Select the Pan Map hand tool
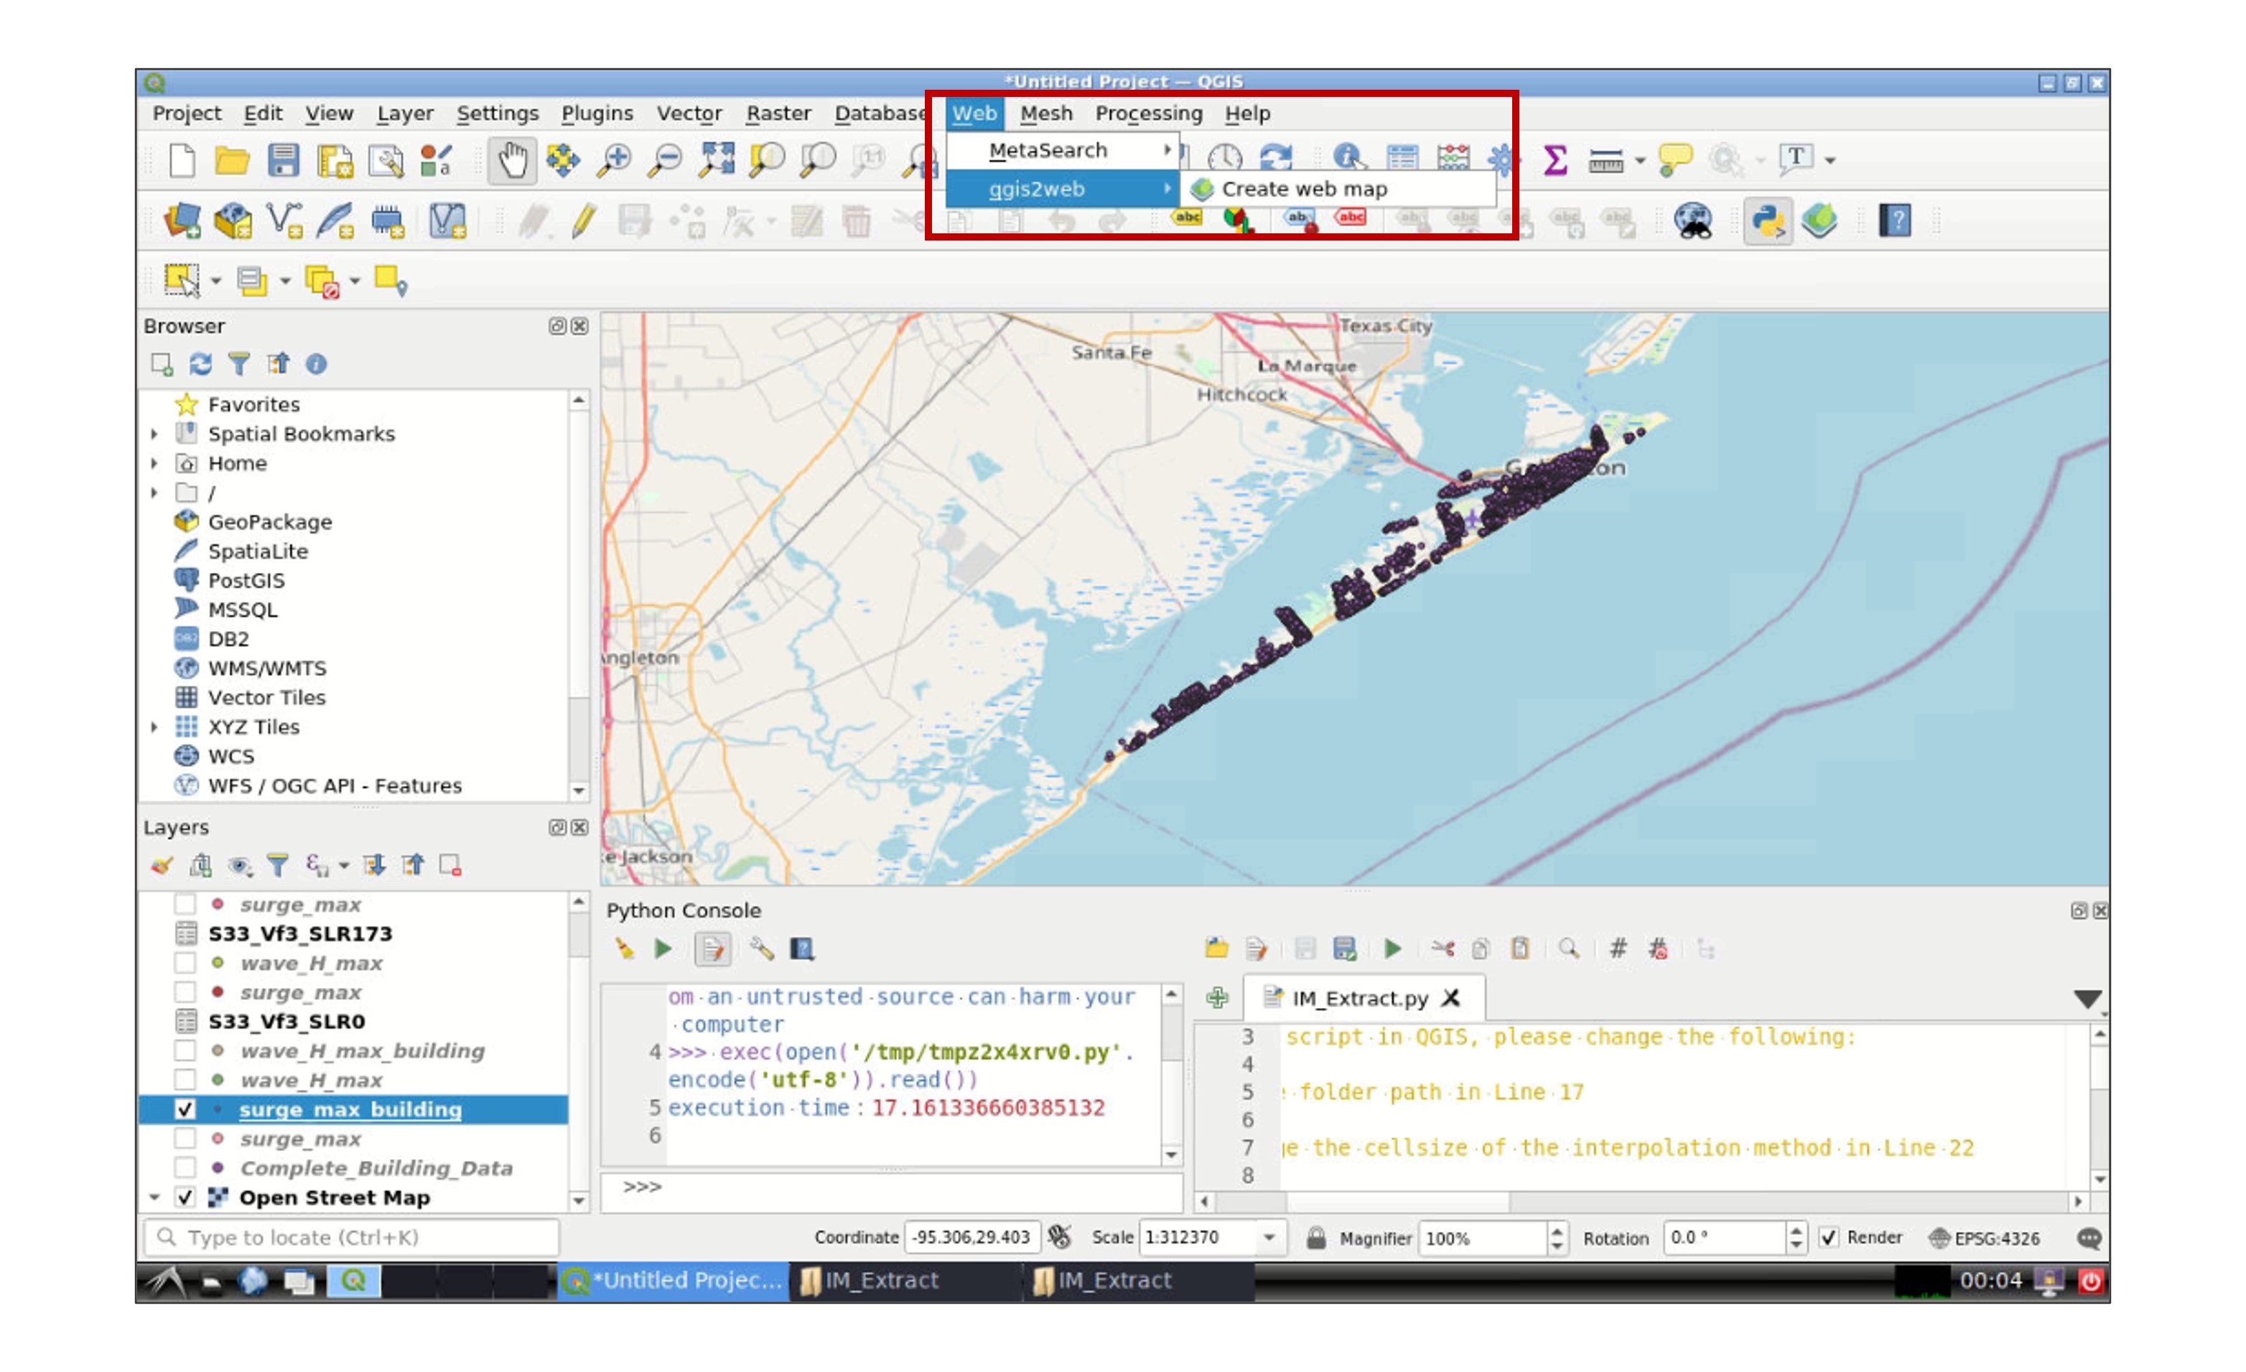 coord(511,160)
